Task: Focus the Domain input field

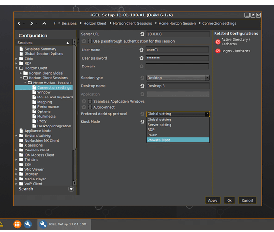Action: coord(178,67)
